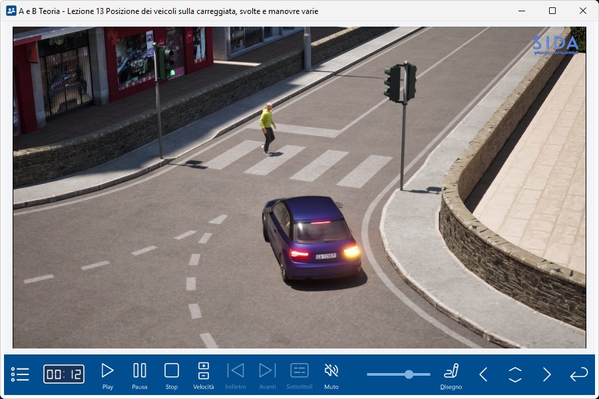Pause the video with the Pausa button
The width and height of the screenshot is (599, 399).
coord(140,375)
